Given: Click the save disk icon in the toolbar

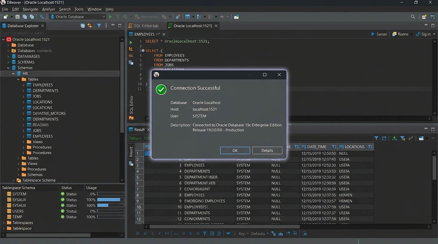Looking at the screenshot, I should [x=18, y=17].
